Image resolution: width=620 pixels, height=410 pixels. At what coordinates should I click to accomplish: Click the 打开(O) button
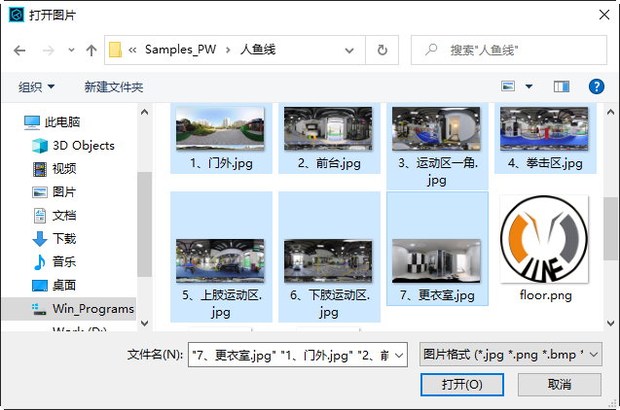[461, 385]
